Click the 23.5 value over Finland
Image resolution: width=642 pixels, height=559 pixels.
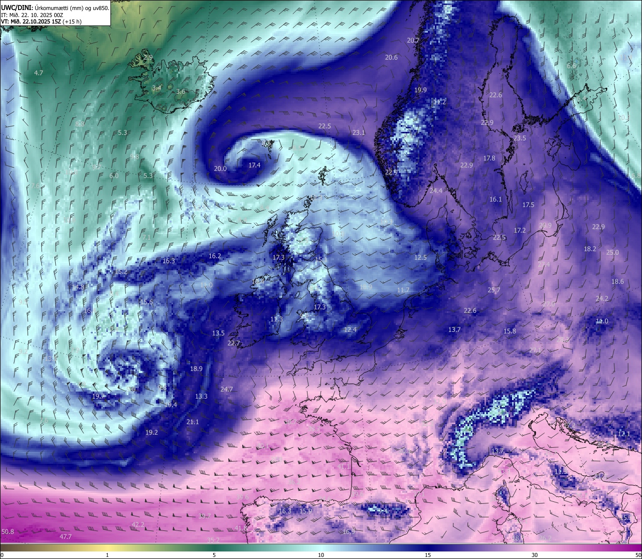point(520,138)
